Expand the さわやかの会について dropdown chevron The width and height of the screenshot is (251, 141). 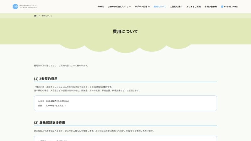click(130, 7)
